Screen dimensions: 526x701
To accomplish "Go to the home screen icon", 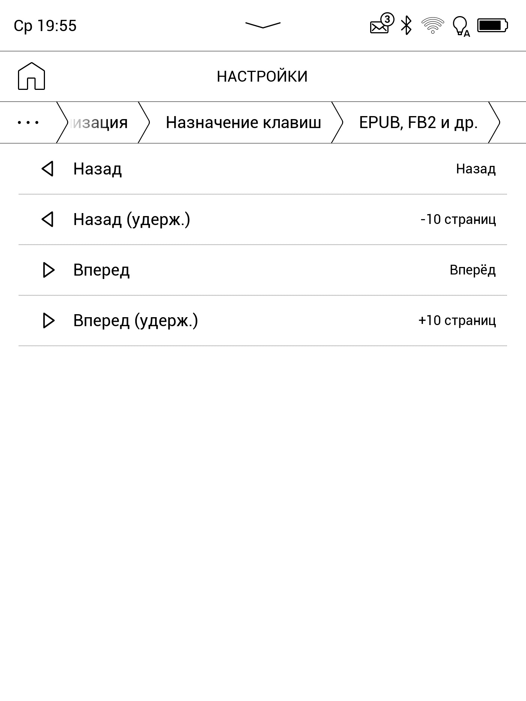I will (x=31, y=76).
